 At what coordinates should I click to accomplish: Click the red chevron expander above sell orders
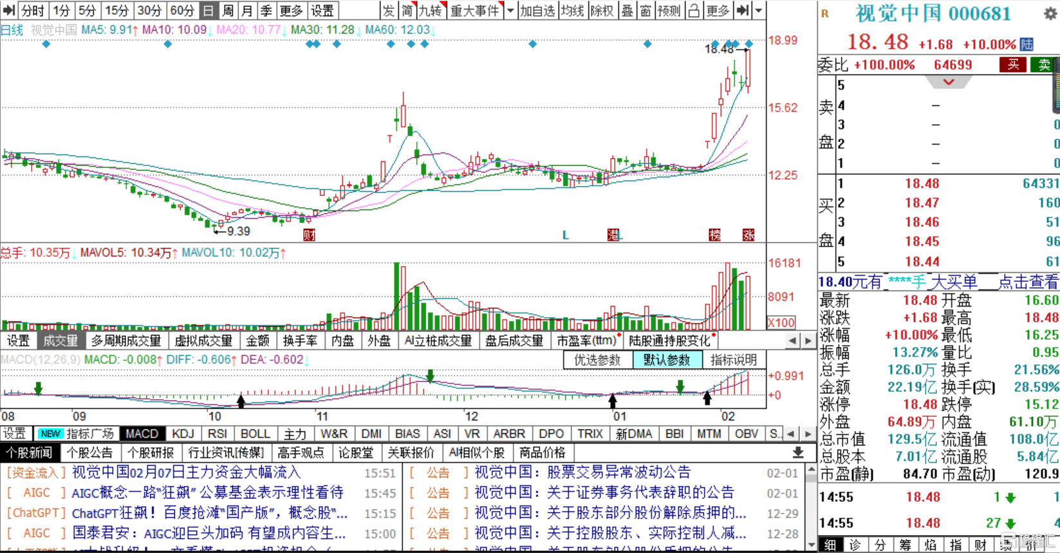tap(948, 82)
